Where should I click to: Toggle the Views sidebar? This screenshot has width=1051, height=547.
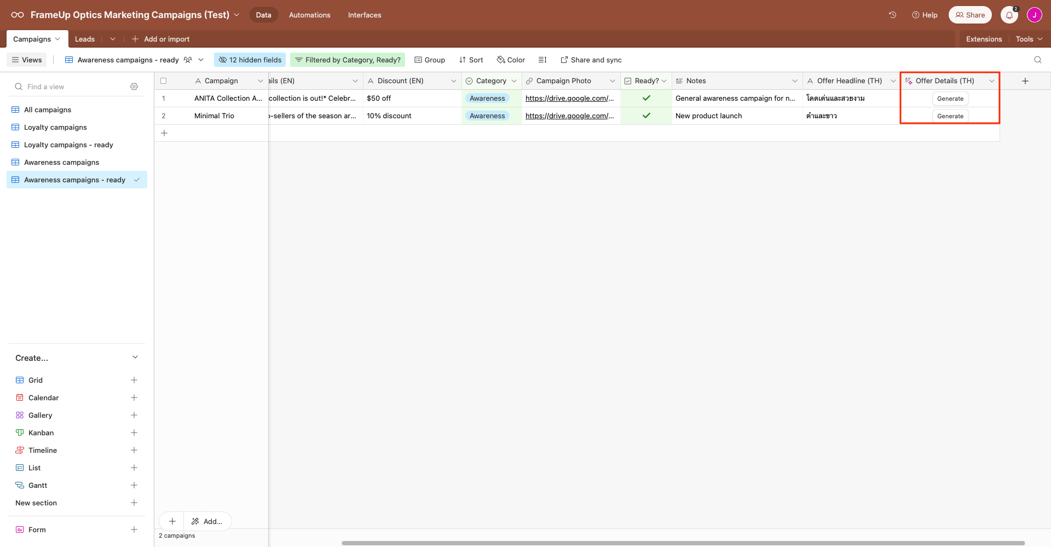click(x=27, y=60)
